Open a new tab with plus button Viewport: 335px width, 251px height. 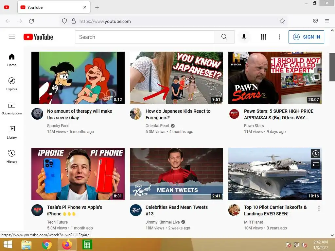tap(97, 8)
